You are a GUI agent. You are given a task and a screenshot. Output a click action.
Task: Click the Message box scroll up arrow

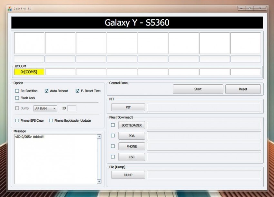tap(99, 136)
